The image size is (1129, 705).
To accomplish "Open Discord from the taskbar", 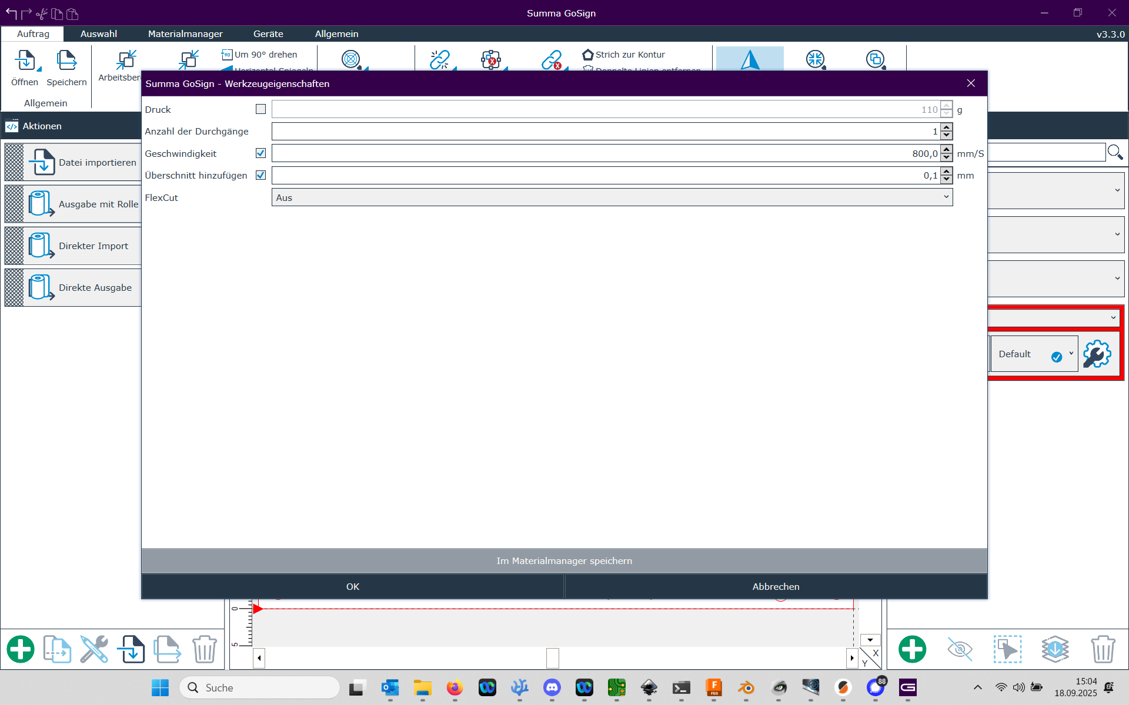I will [x=552, y=687].
